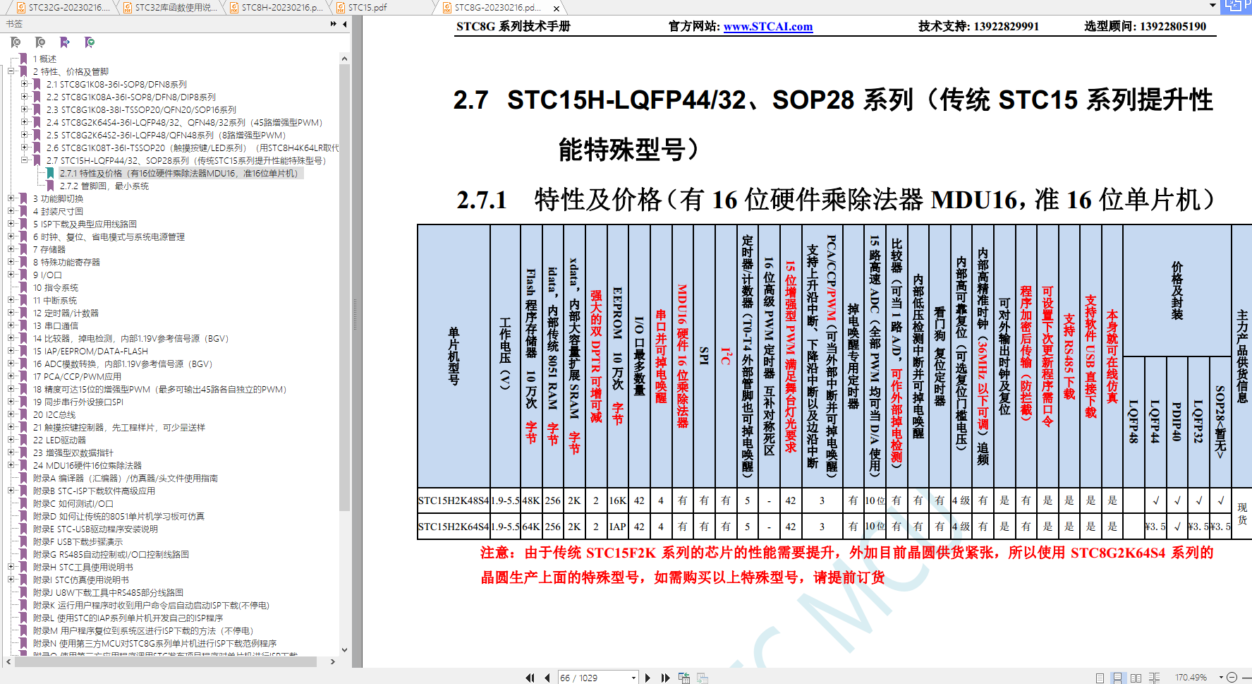Image resolution: width=1252 pixels, height=684 pixels.
Task: Enable continuous page view mode
Action: [x=1117, y=678]
